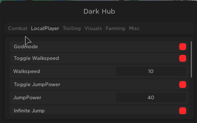Click the Walkspeed setting label
The height and width of the screenshot is (123, 197).
[27, 71]
